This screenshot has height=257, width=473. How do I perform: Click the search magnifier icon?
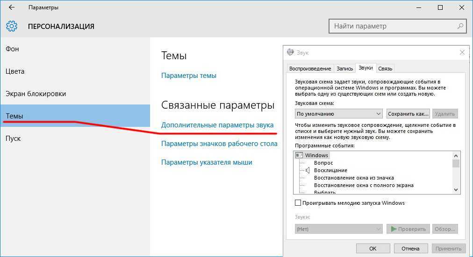(x=460, y=26)
